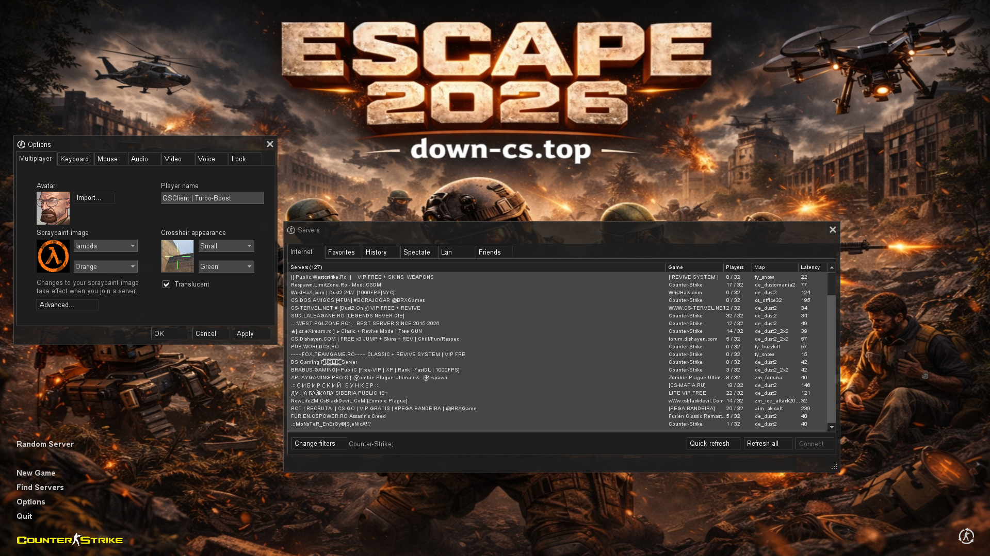
Task: Click the Refresh all button
Action: pyautogui.click(x=767, y=443)
